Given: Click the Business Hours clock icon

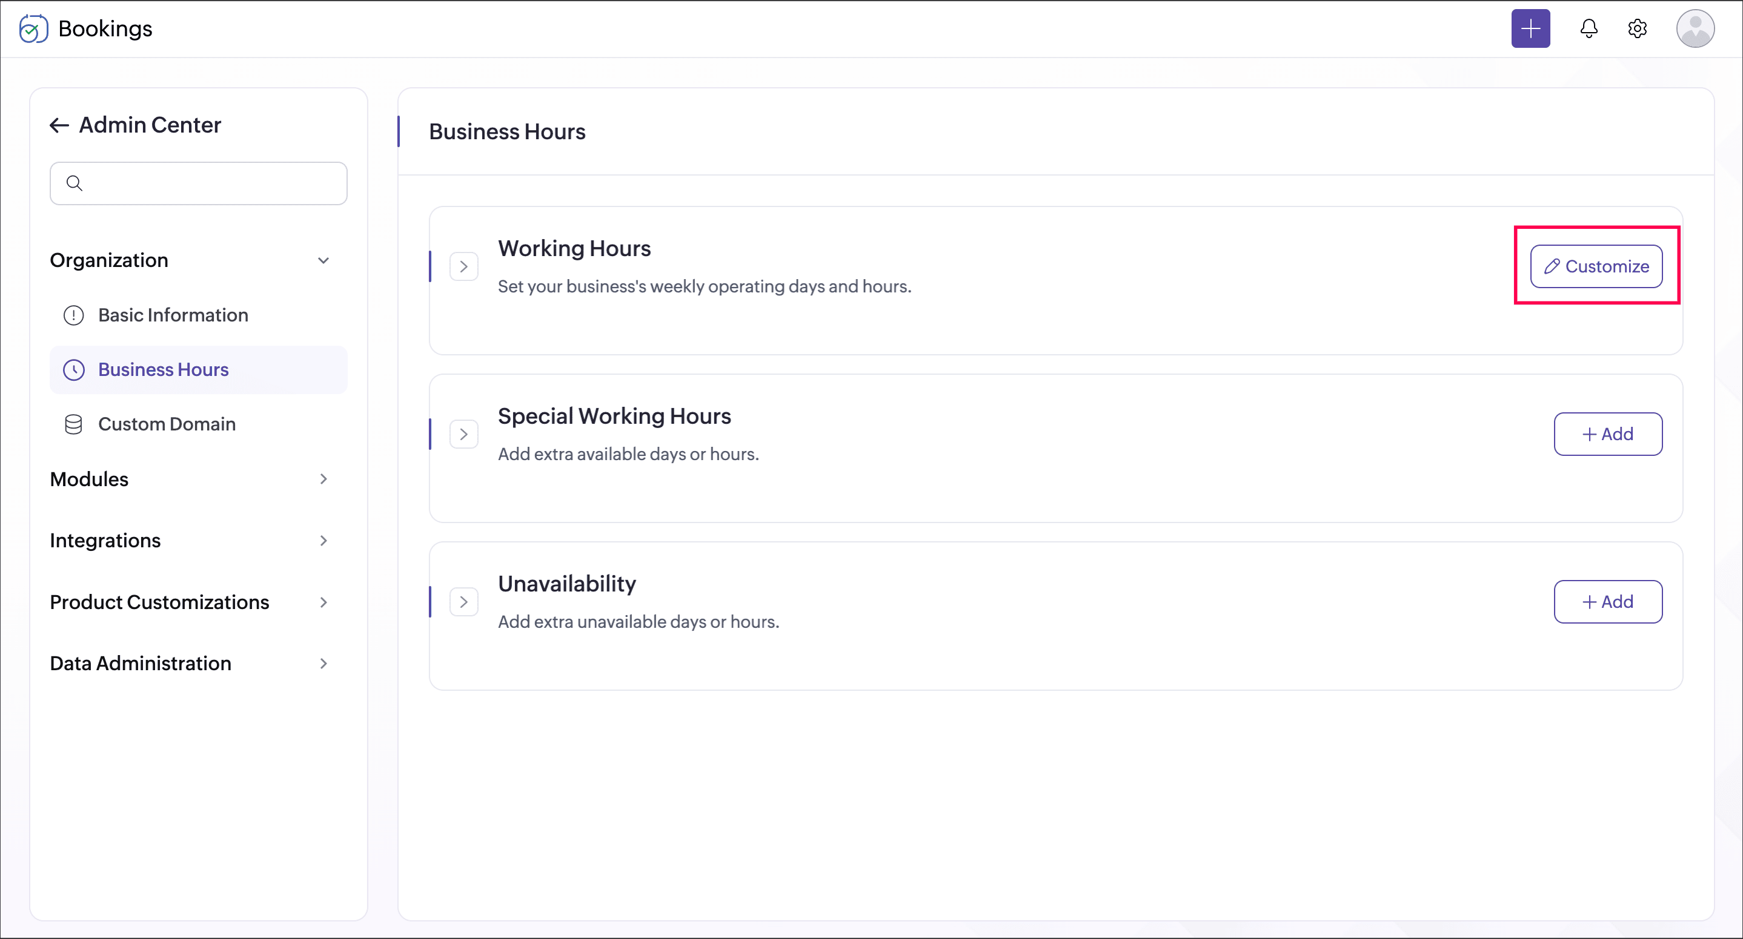Looking at the screenshot, I should click(x=74, y=370).
